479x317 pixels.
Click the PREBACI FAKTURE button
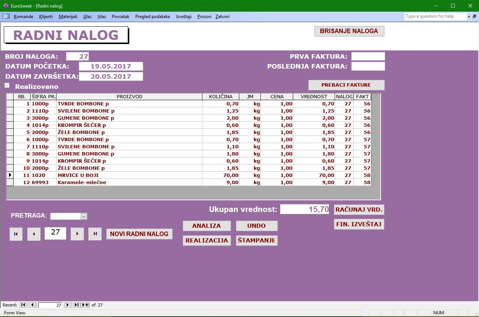346,85
